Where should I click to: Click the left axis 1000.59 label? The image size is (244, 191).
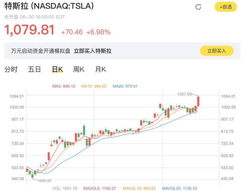pos(17,107)
